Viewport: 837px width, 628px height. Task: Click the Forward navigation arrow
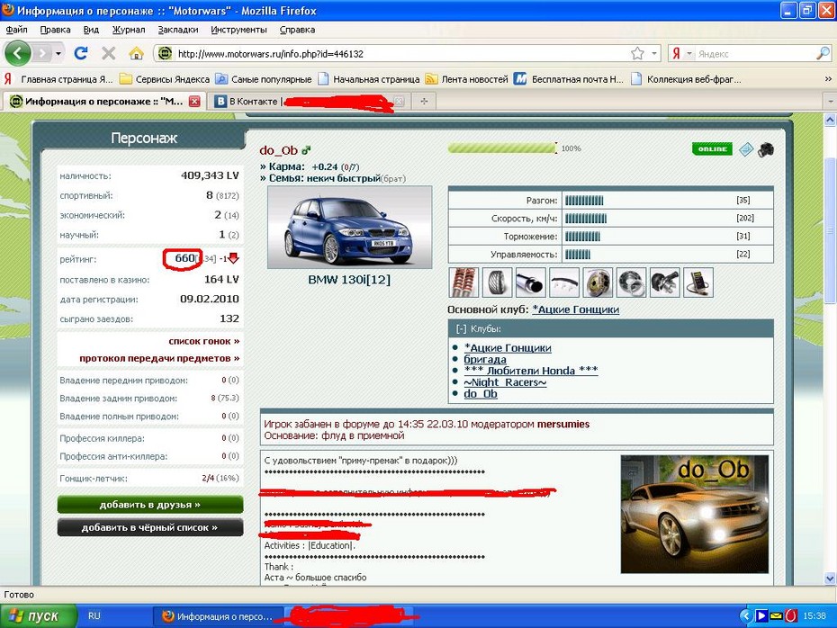pyautogui.click(x=41, y=53)
